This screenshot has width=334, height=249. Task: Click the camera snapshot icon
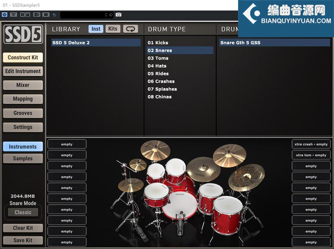(118, 15)
